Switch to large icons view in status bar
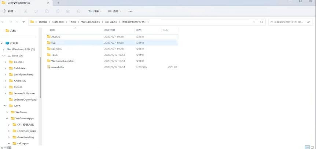Screen dimensions: 316x149 click(312, 147)
